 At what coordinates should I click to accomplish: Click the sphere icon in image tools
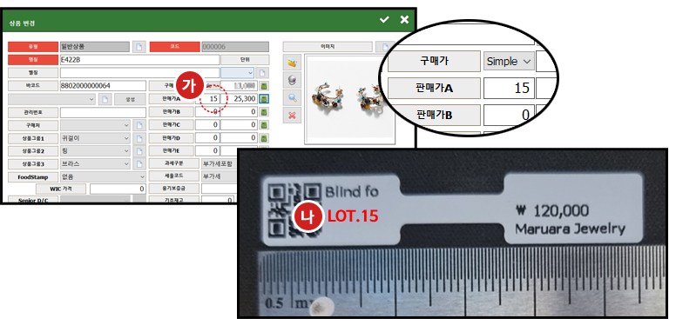293,81
